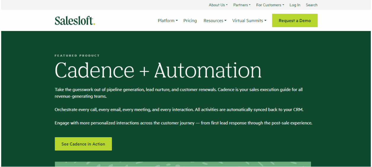Expand the Resources navigation menu
Screen dimensions: 372x167
click(215, 21)
